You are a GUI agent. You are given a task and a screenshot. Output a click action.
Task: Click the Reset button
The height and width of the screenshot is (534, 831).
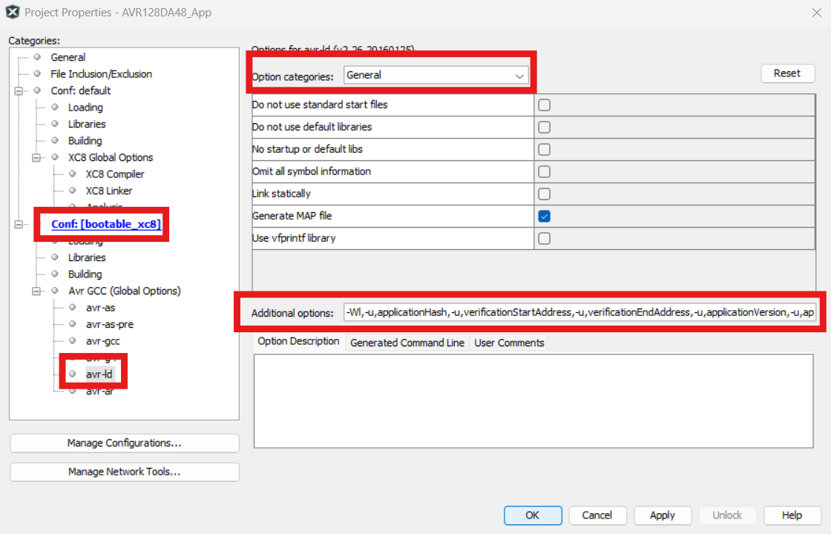point(787,73)
